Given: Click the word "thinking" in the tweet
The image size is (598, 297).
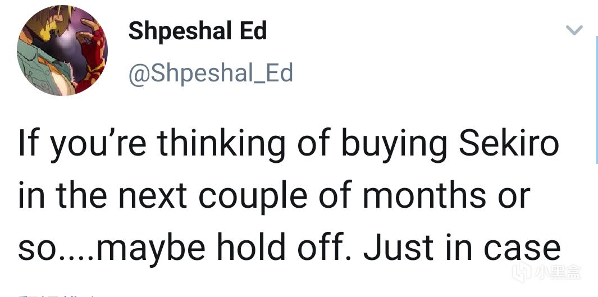Looking at the screenshot, I should coord(217,144).
